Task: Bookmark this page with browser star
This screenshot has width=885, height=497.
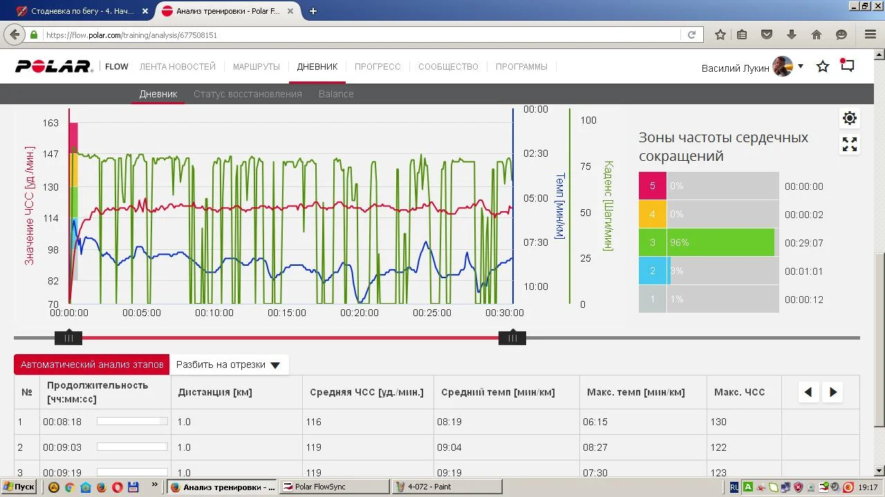Action: (720, 35)
